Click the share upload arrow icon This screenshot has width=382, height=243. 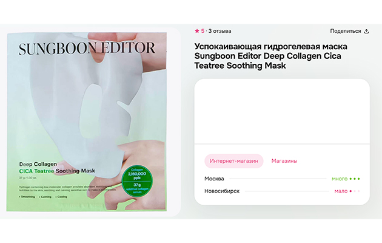tap(366, 31)
